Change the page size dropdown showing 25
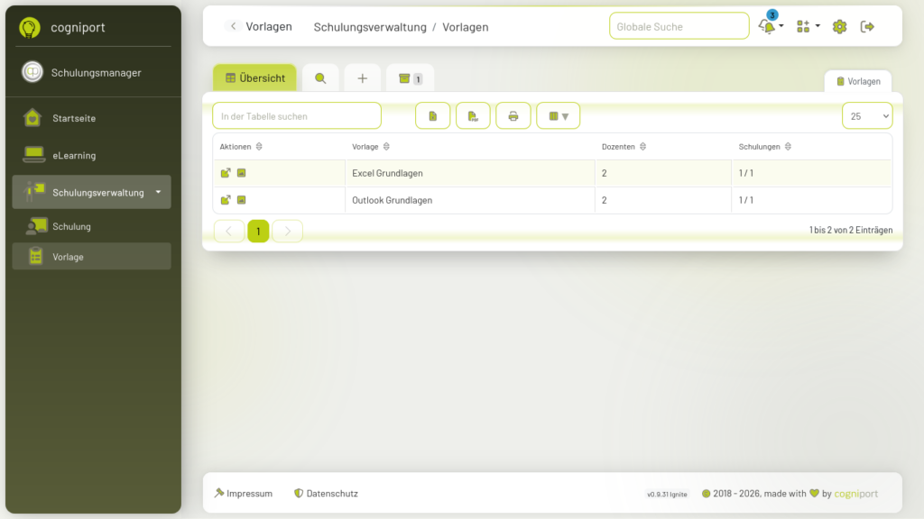Image resolution: width=924 pixels, height=519 pixels. pyautogui.click(x=867, y=116)
